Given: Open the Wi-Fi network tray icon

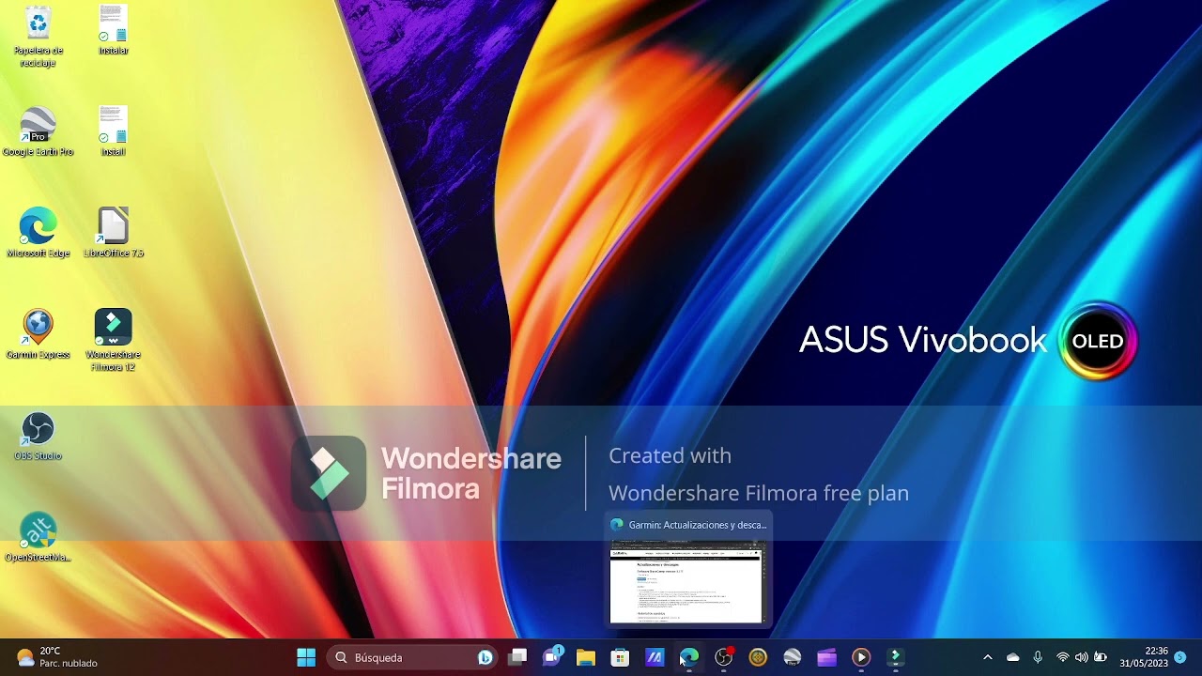Looking at the screenshot, I should pyautogui.click(x=1063, y=657).
